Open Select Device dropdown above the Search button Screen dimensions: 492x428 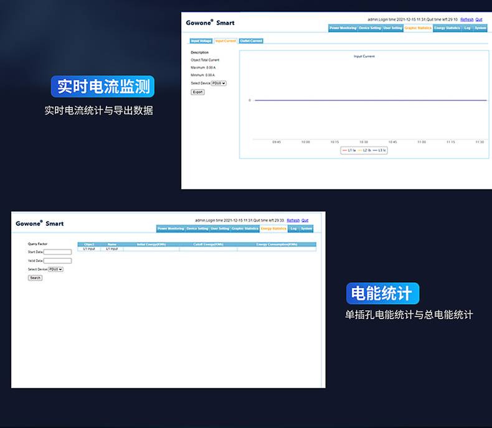coord(55,269)
